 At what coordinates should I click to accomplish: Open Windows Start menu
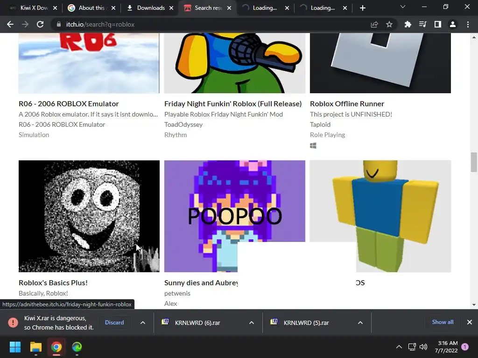coord(15,347)
